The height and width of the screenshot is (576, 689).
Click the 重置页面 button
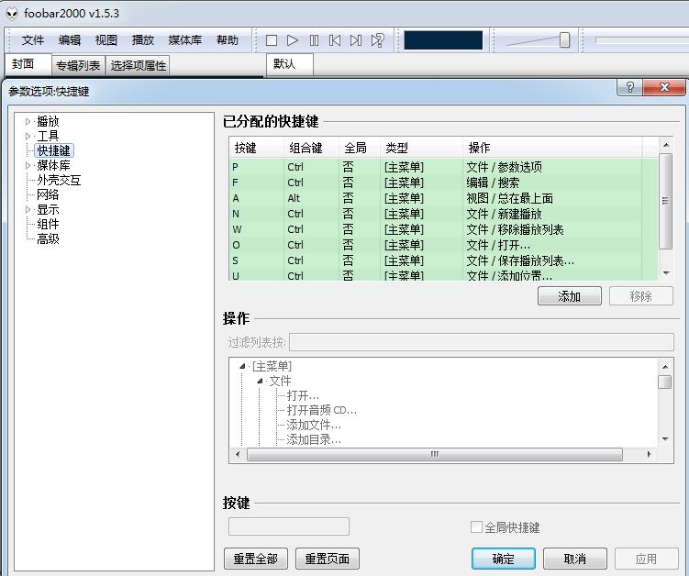click(328, 559)
